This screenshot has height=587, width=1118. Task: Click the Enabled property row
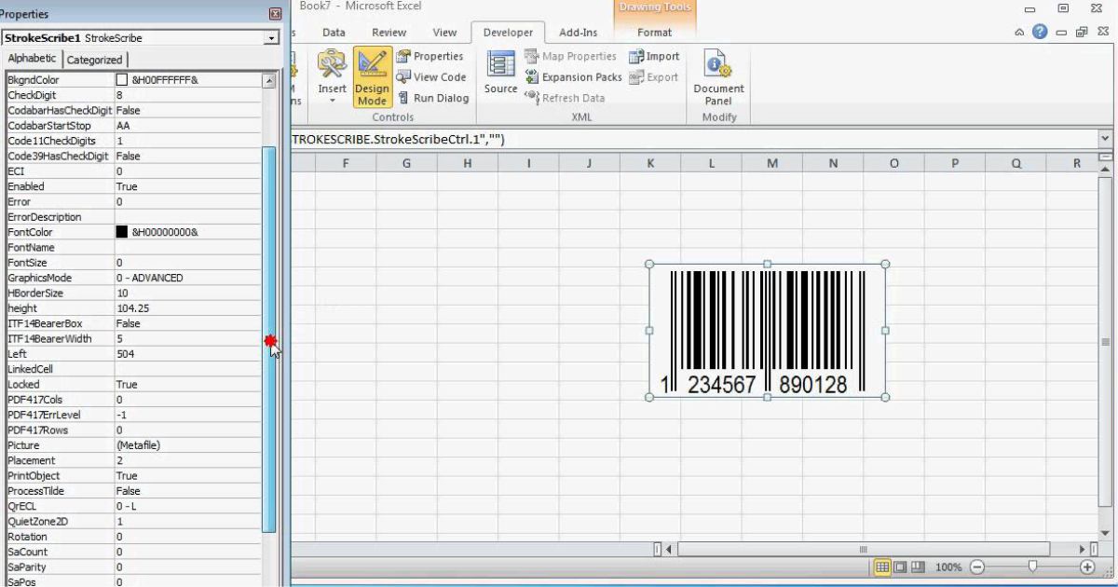[132, 186]
